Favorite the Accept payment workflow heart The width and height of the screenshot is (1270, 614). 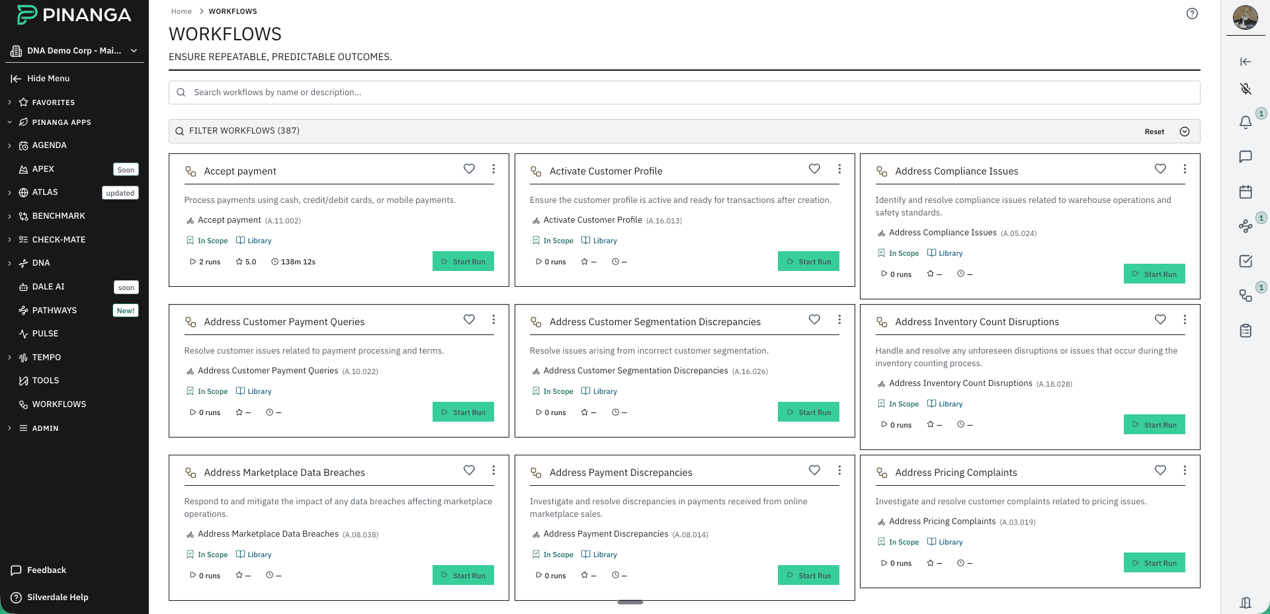click(469, 169)
